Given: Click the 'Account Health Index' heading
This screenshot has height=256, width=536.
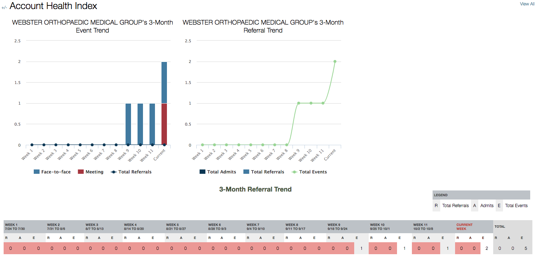Looking at the screenshot, I should coord(53,6).
